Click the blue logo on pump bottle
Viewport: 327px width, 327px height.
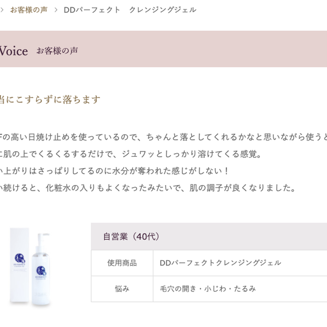(41, 271)
